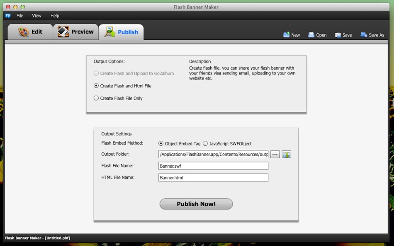The image size is (394, 246).
Task: Open the View menu
Action: coord(36,16)
